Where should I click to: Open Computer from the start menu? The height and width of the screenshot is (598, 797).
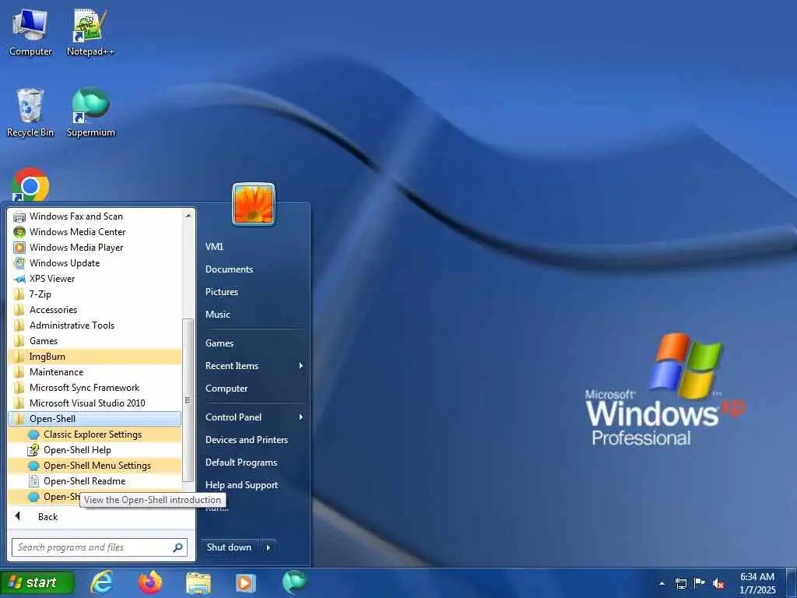(226, 389)
